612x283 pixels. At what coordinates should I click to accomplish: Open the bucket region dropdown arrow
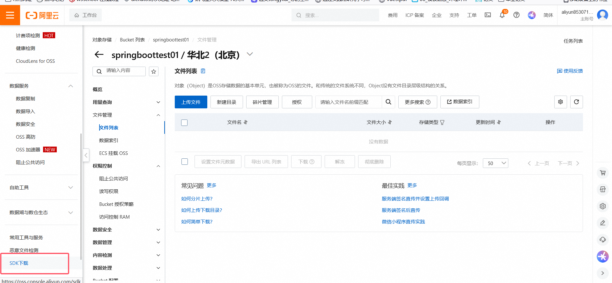250,54
